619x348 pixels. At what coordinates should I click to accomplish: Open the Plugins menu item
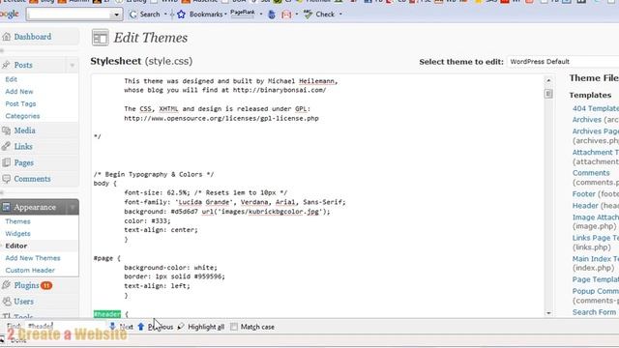pos(26,285)
